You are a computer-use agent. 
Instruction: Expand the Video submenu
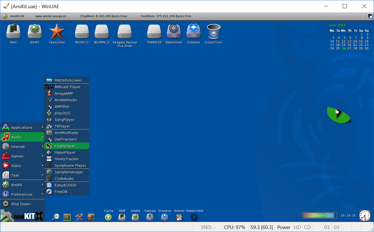(x=22, y=166)
